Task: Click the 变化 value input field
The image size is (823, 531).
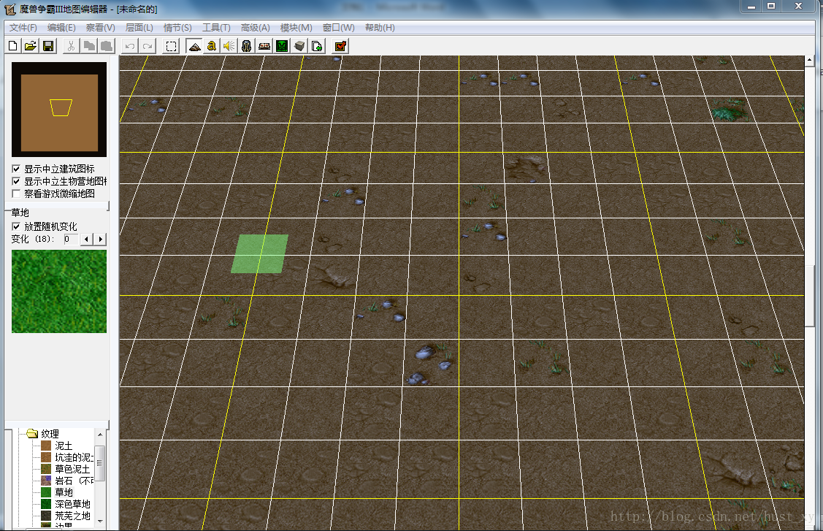Action: coord(71,239)
